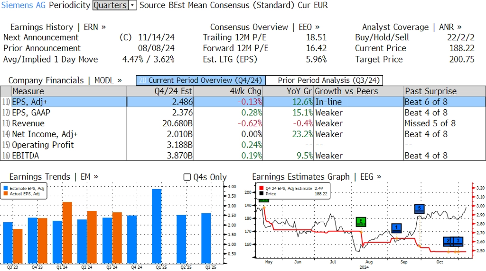Image resolution: width=486 pixels, height=271 pixels.
Task: Select row 12 EPS, GAAP
Action: tap(243, 113)
